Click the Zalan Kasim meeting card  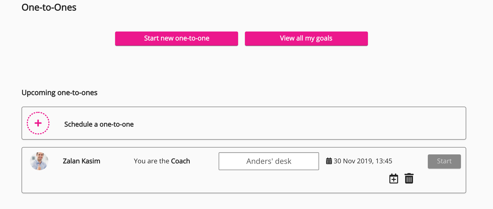tap(244, 170)
